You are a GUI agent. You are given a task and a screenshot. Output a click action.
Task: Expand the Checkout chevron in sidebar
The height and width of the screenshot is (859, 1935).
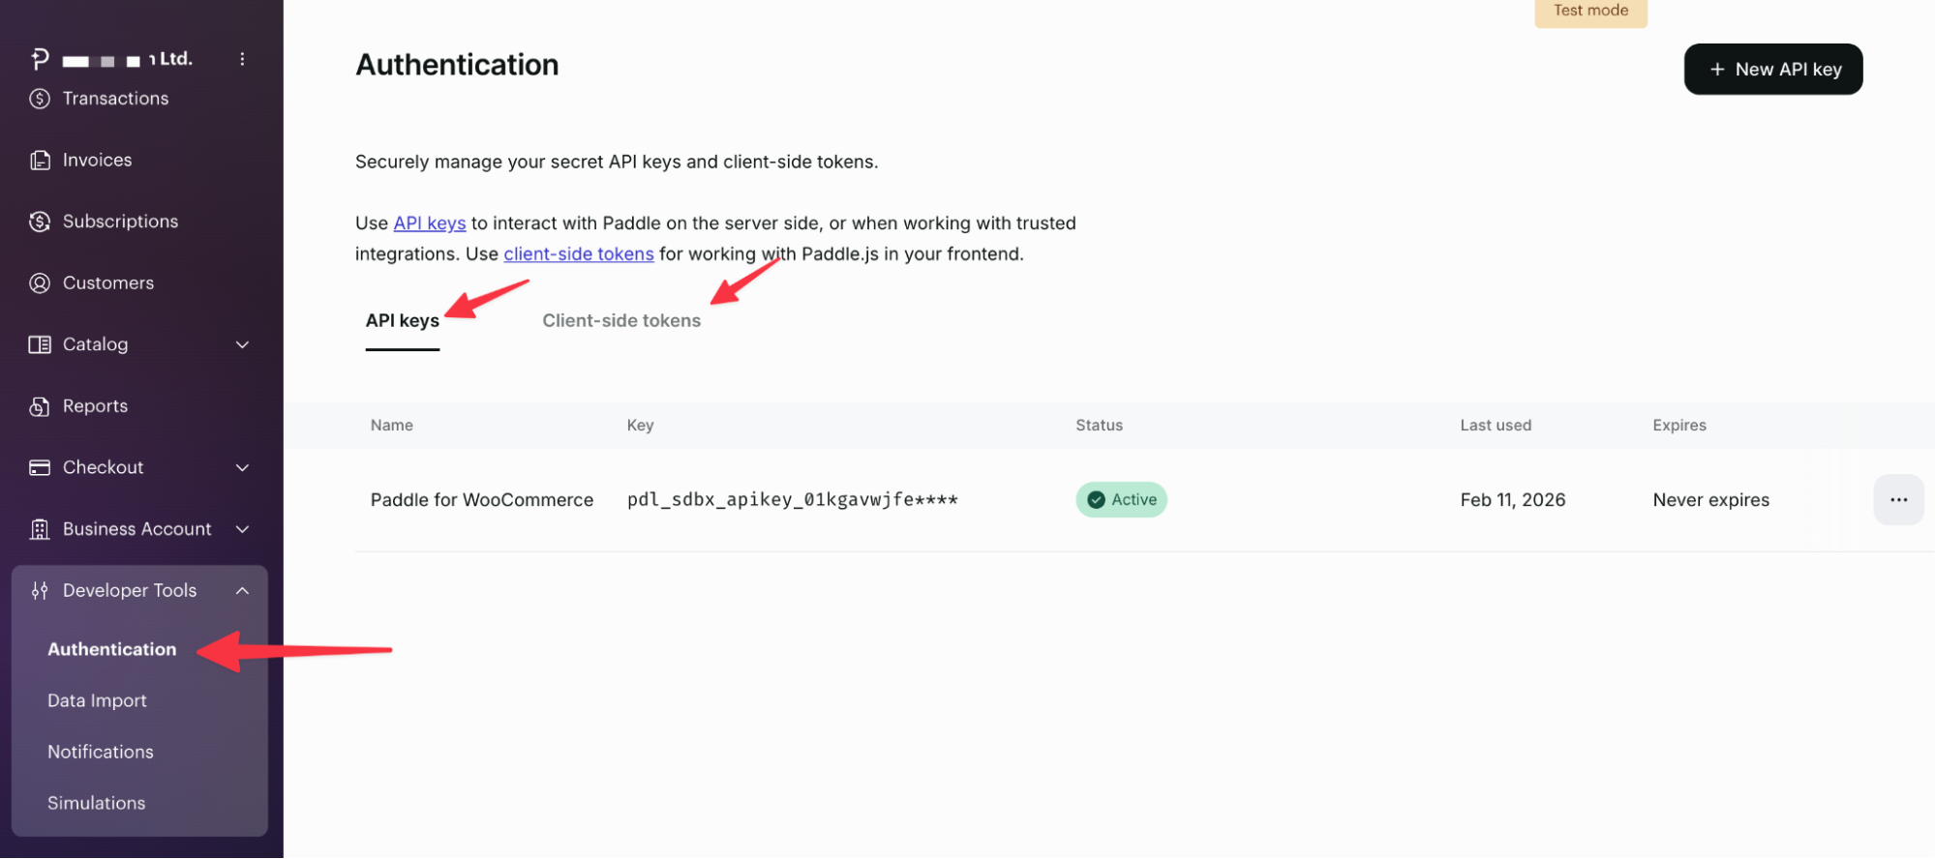242,468
